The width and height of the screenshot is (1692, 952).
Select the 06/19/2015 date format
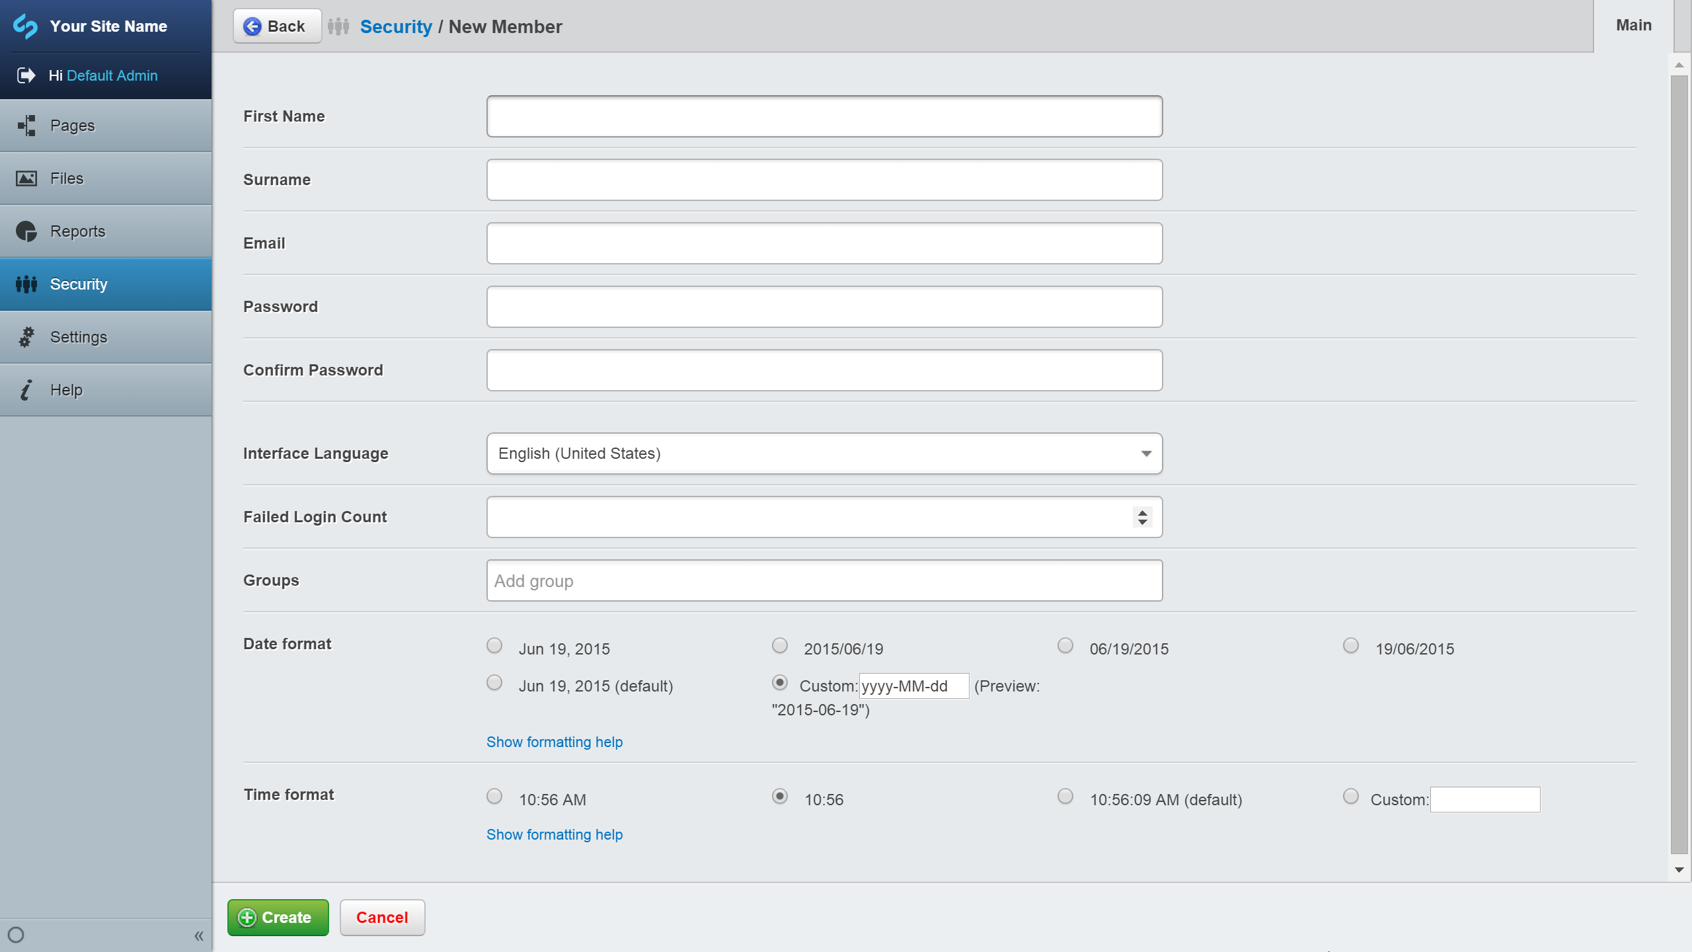click(1065, 645)
